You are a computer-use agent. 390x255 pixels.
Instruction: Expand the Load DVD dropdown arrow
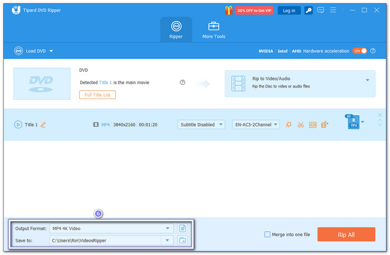pyautogui.click(x=51, y=51)
